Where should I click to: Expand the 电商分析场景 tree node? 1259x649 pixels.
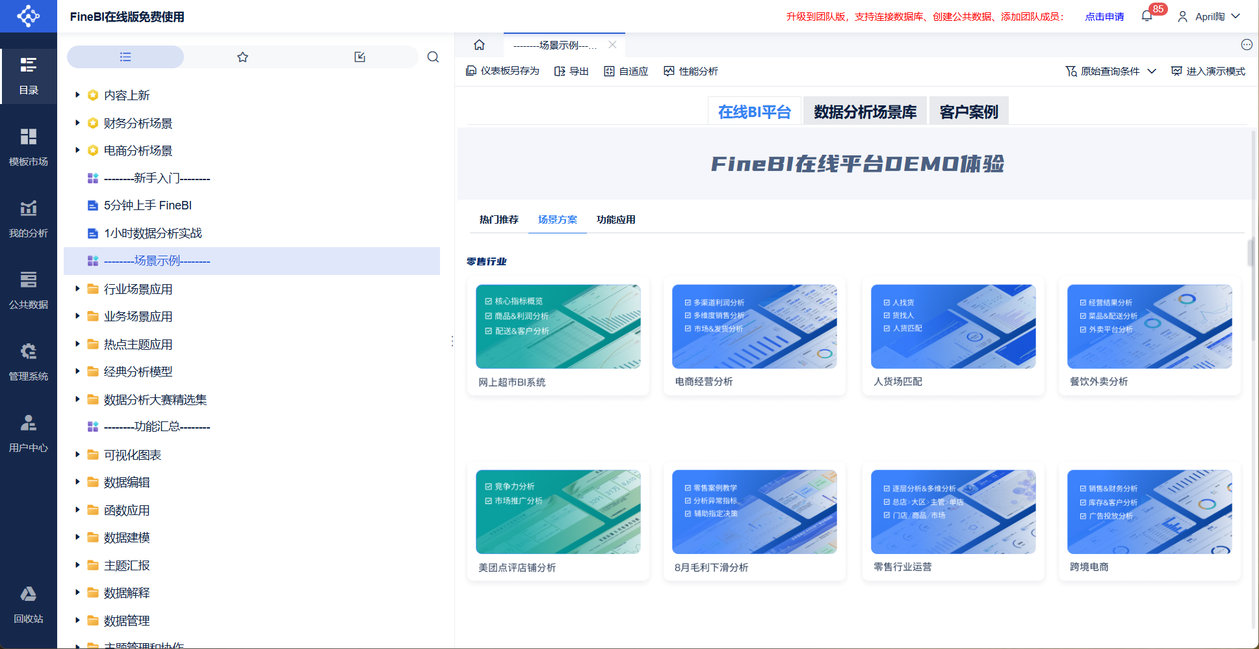pos(77,150)
